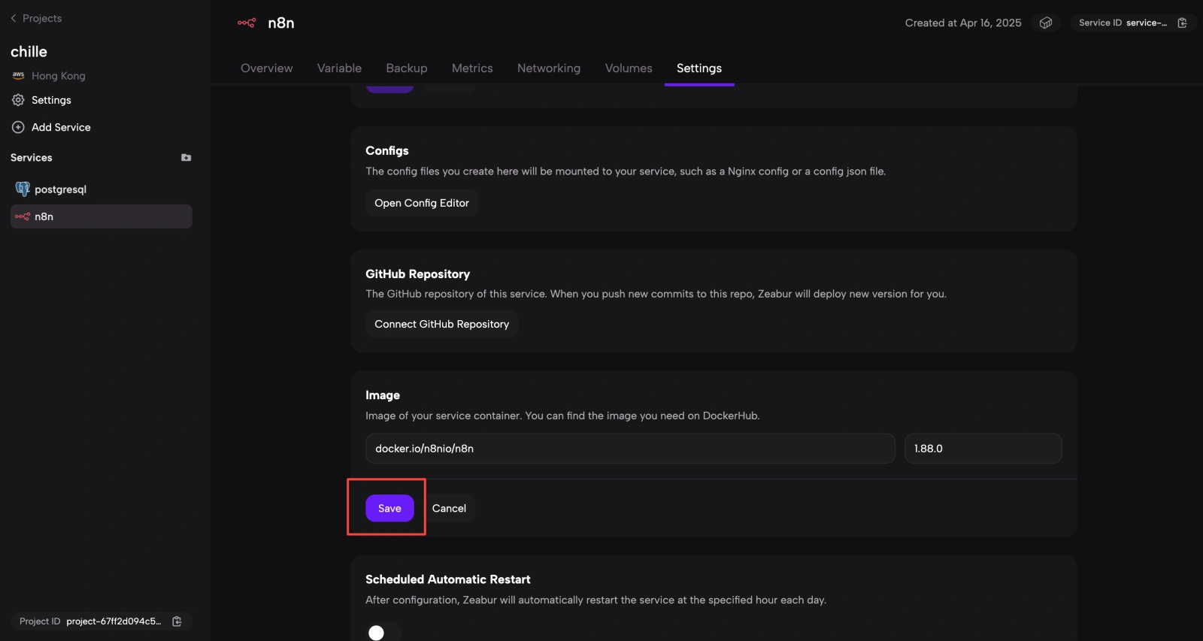Image resolution: width=1203 pixels, height=641 pixels.
Task: Click the postgresql elephant icon
Action: click(23, 189)
